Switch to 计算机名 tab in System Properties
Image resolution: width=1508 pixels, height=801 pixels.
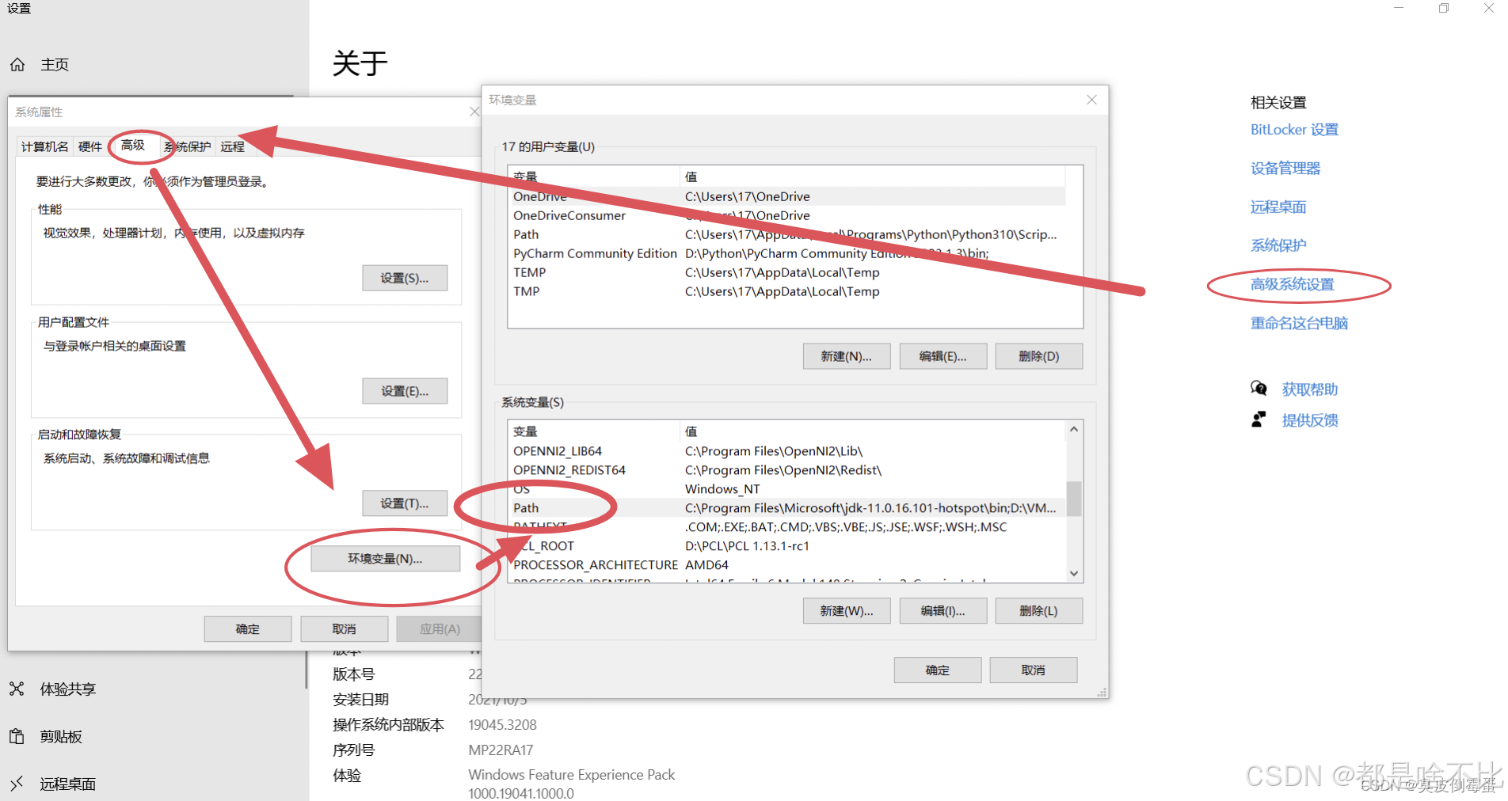[44, 146]
